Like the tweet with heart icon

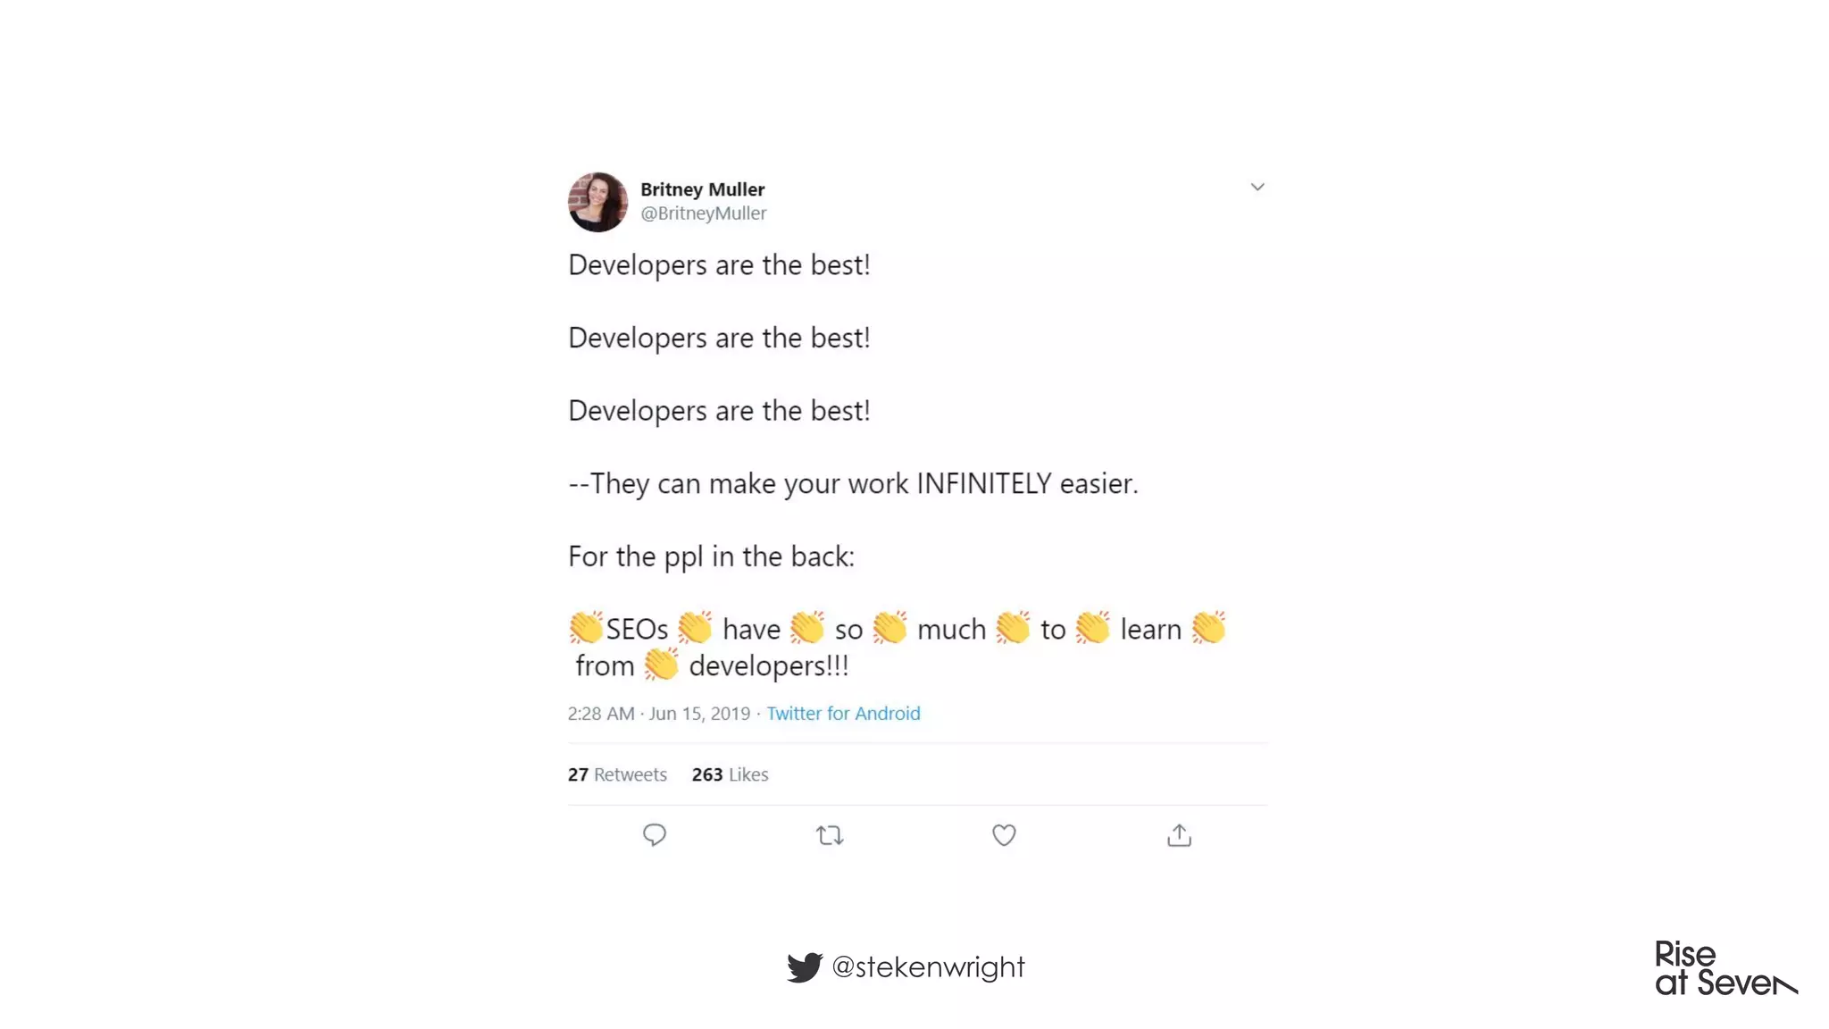pos(1004,835)
